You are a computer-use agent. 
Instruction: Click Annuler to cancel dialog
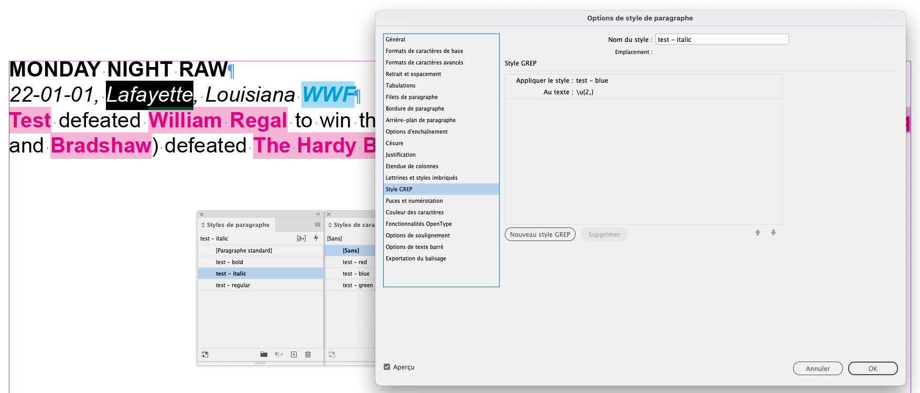[x=818, y=368]
